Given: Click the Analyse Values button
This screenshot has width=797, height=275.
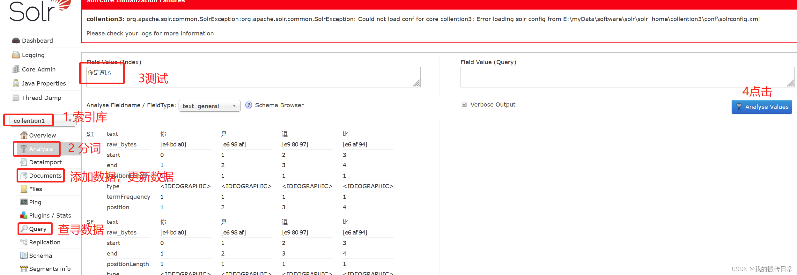Looking at the screenshot, I should pyautogui.click(x=762, y=107).
